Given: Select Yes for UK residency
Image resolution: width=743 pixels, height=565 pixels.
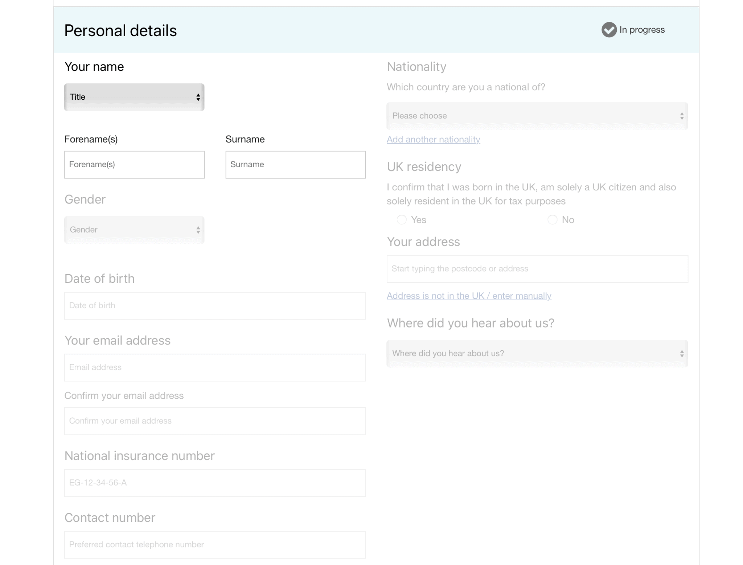Looking at the screenshot, I should [402, 220].
